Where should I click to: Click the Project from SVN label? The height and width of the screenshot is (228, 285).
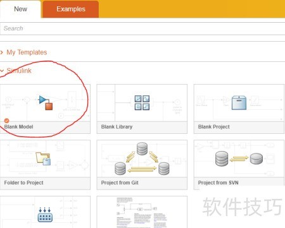click(218, 183)
